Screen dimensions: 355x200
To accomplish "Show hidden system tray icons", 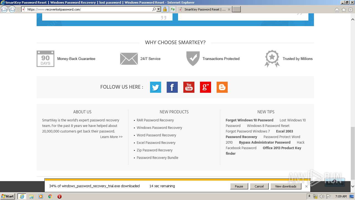I will pyautogui.click(x=309, y=196).
